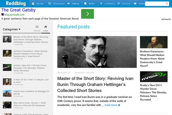Open The Great Gatsby ad title
Image resolution: width=172 pixels, height=115 pixels.
click(18, 10)
